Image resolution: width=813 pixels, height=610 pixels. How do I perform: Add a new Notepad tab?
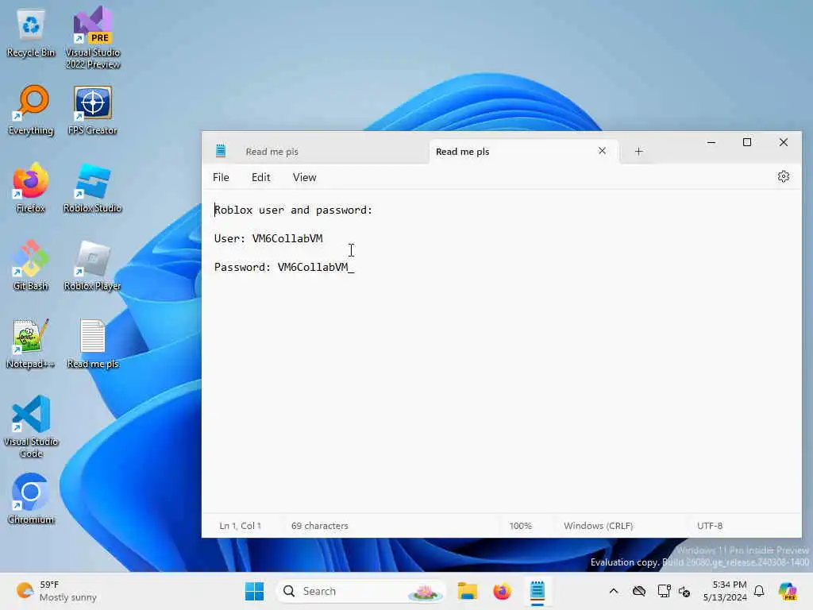pos(639,152)
